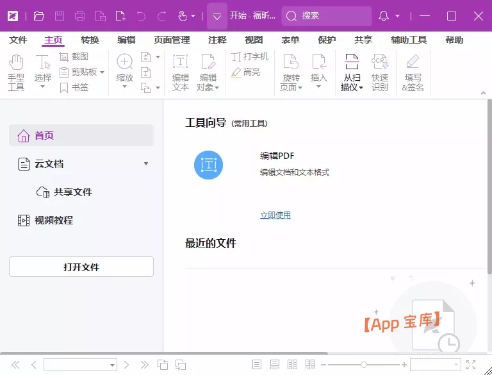This screenshot has width=492, height=375.
Task: Click the zoom in plus button
Action: pyautogui.click(x=404, y=365)
